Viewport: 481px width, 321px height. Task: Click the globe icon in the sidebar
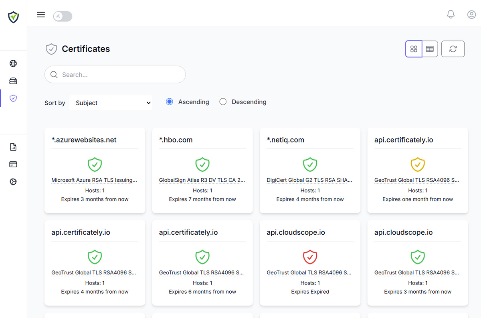point(13,63)
